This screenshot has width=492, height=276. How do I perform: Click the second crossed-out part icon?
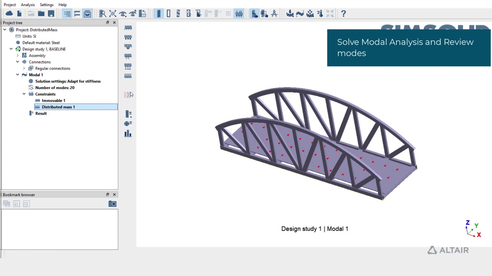click(x=198, y=14)
